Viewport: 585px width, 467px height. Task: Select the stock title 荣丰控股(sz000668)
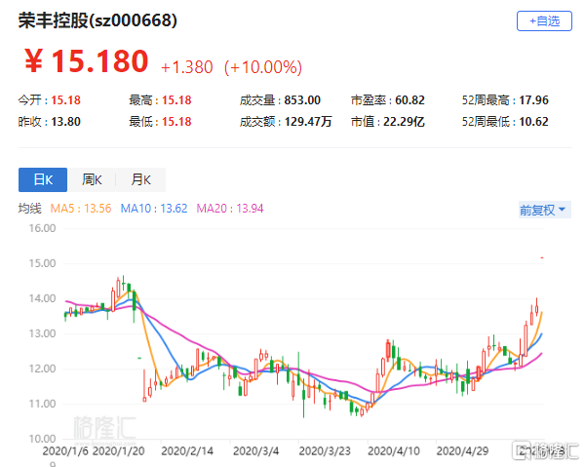click(97, 20)
